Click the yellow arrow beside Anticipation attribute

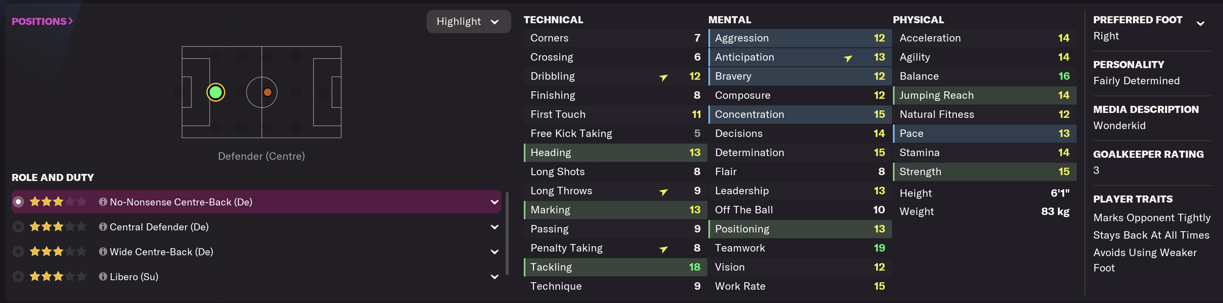coord(848,58)
